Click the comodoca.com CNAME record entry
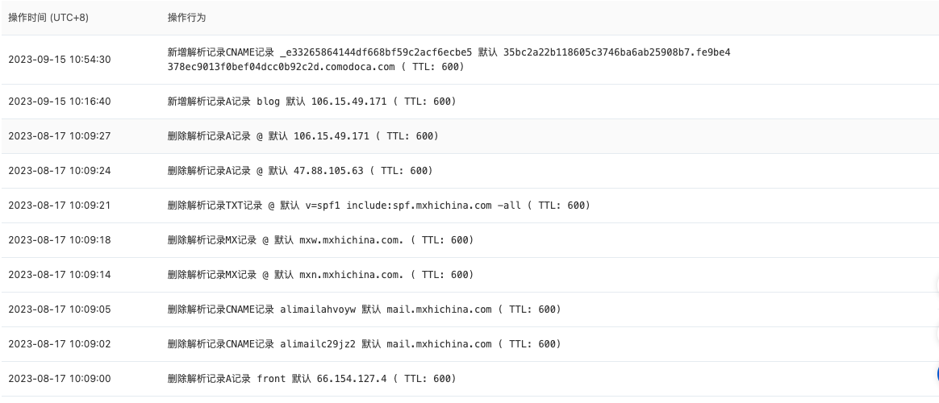The image size is (939, 403). pyautogui.click(x=448, y=60)
